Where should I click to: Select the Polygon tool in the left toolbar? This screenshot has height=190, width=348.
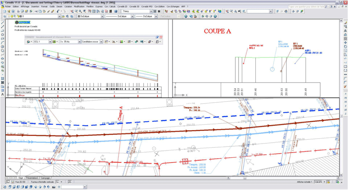tap(3, 34)
